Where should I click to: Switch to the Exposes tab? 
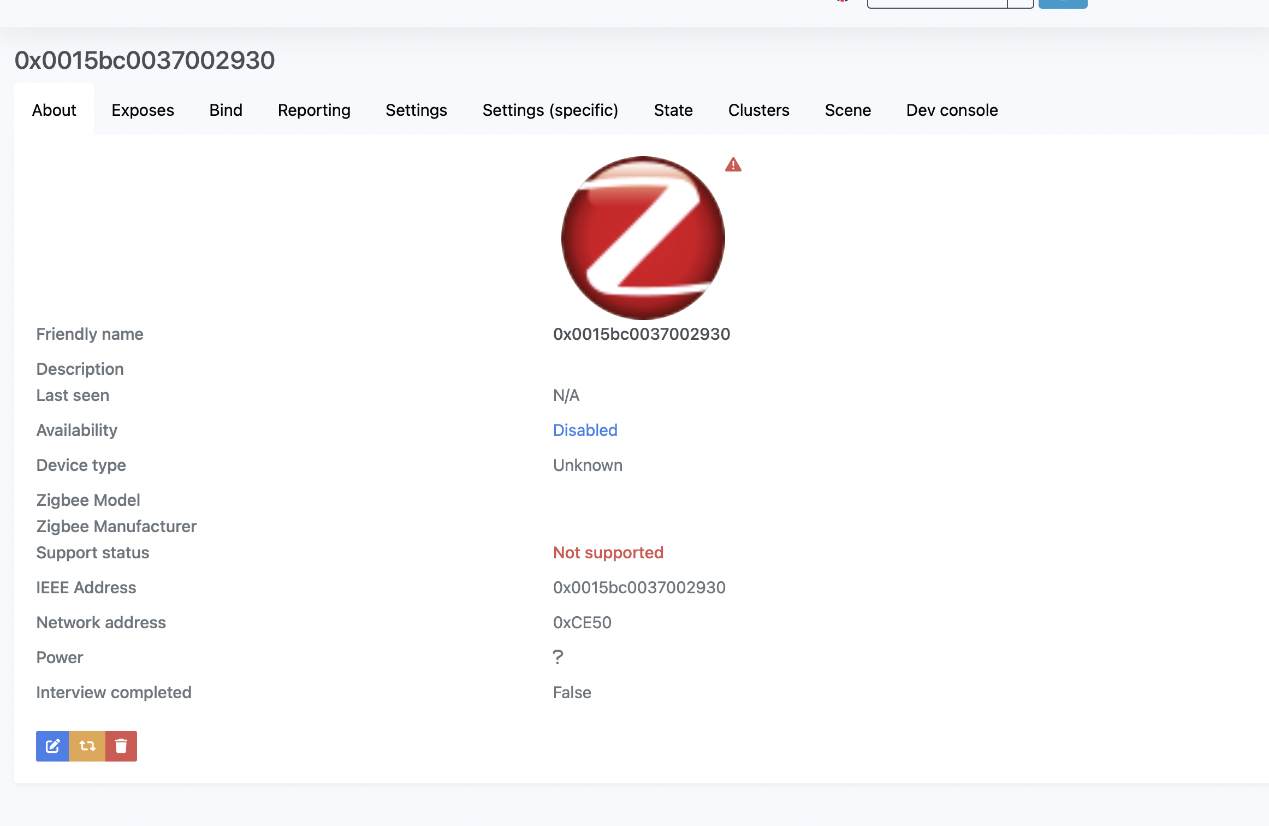143,110
